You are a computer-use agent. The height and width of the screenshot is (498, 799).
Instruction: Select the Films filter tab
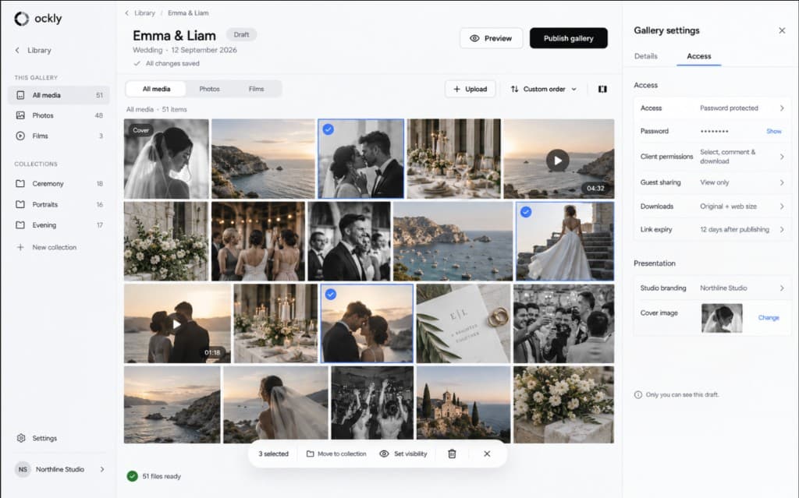click(x=256, y=89)
